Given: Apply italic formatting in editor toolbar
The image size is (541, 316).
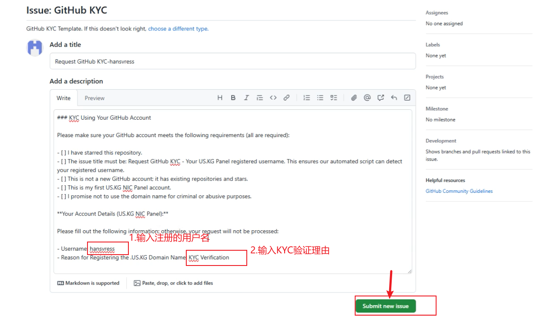Looking at the screenshot, I should pos(246,98).
